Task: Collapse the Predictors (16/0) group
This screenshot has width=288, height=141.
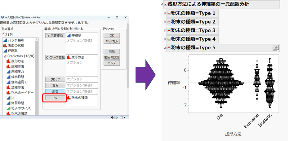Action: [5, 56]
